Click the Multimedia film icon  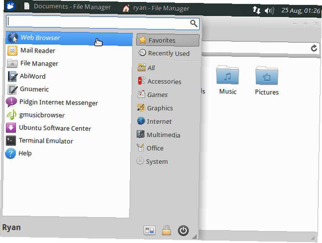tap(141, 134)
